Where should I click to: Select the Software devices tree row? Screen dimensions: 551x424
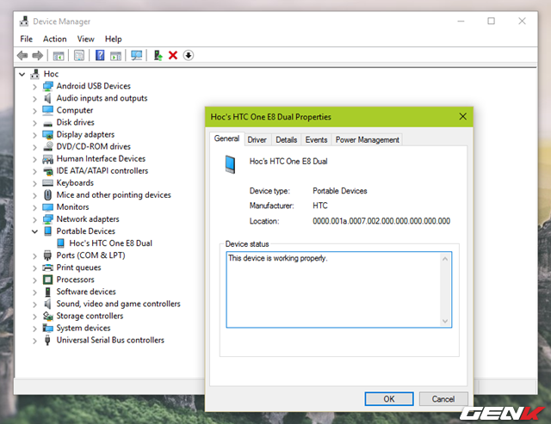point(86,292)
